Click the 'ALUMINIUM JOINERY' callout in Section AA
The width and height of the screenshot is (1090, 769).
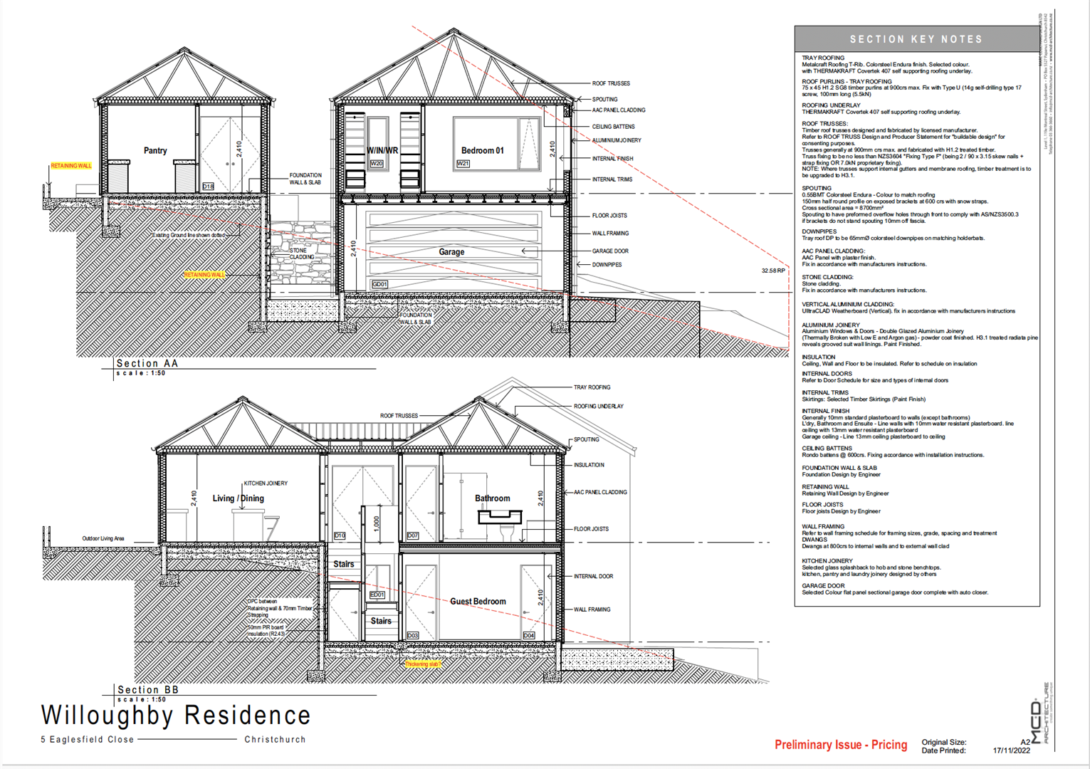[617, 140]
